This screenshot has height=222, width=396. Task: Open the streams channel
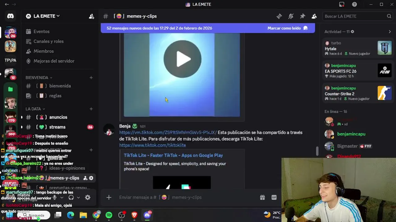59,127
